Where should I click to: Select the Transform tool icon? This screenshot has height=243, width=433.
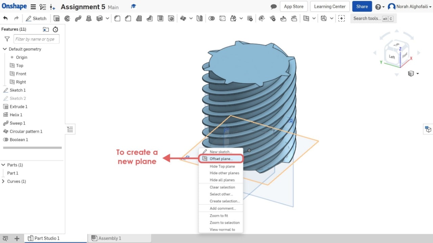[x=233, y=19]
